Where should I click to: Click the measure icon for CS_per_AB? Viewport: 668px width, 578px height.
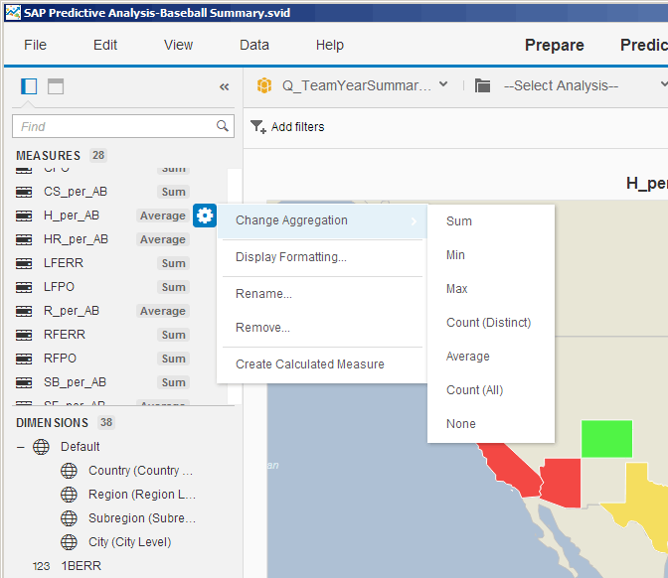(x=24, y=192)
